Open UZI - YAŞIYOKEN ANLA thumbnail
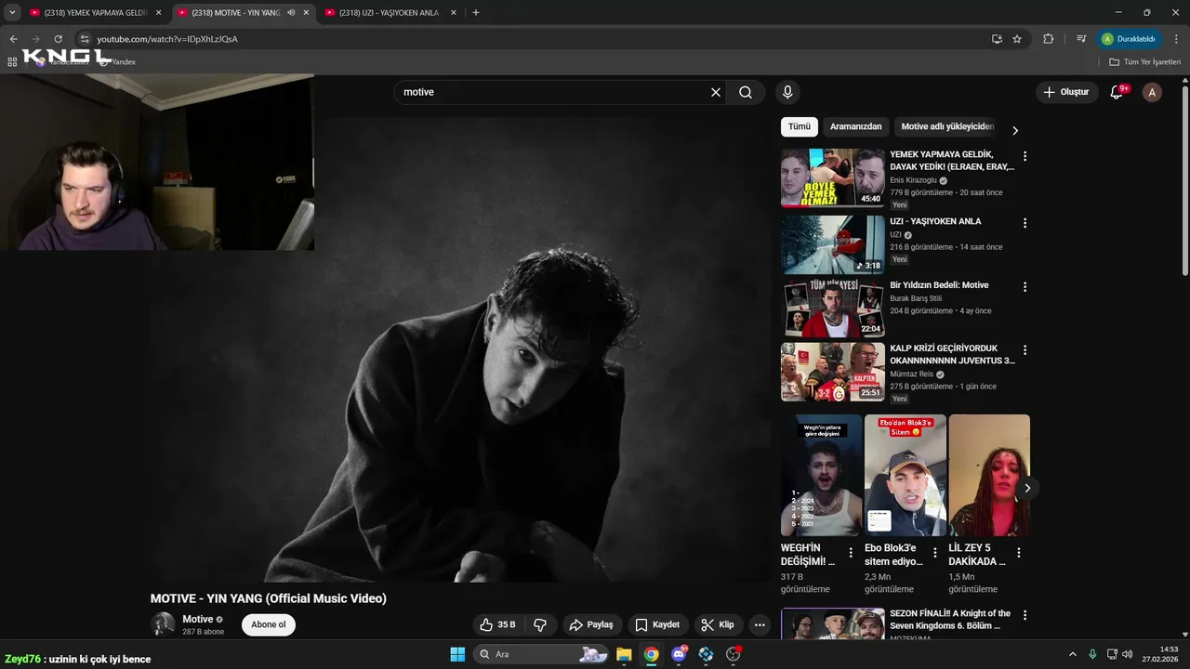Image resolution: width=1190 pixels, height=669 pixels. click(833, 244)
